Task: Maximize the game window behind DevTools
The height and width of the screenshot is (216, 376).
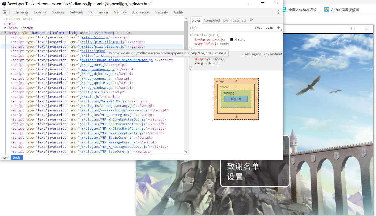Action: pyautogui.click(x=353, y=29)
